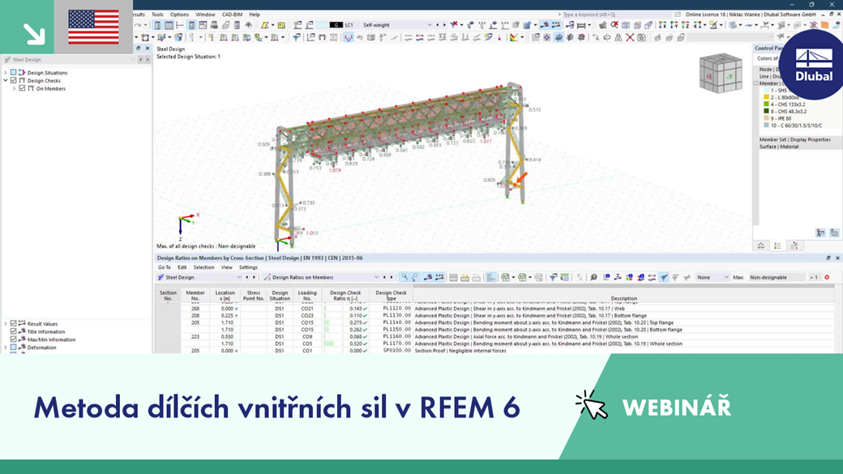This screenshot has width=843, height=474.
Task: Click the red circle icon beside '>1' button
Action: pyautogui.click(x=827, y=277)
